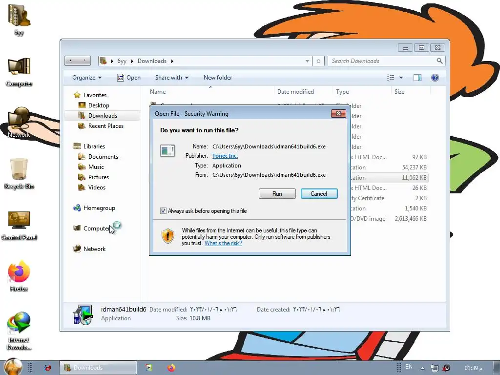The width and height of the screenshot is (500, 375).
Task: Click the idman641build6 icon in details pane
Action: 83,314
